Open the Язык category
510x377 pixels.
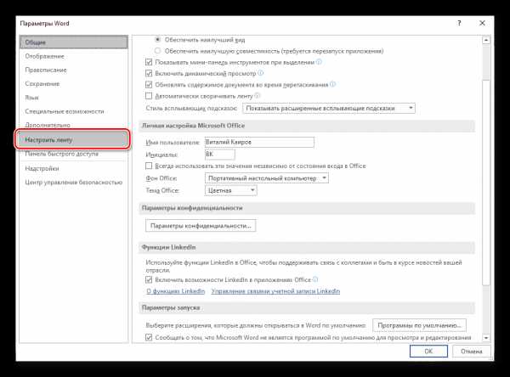coord(73,98)
